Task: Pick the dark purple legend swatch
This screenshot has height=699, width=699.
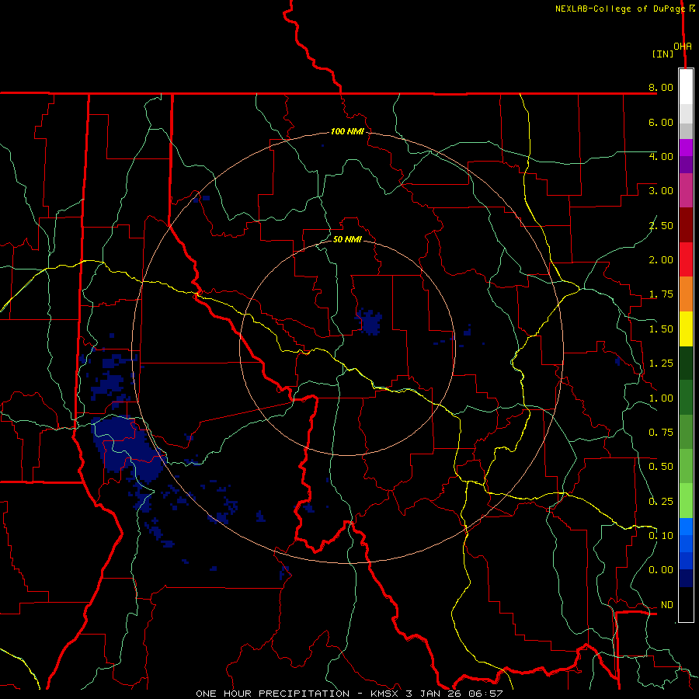Action: (x=686, y=165)
